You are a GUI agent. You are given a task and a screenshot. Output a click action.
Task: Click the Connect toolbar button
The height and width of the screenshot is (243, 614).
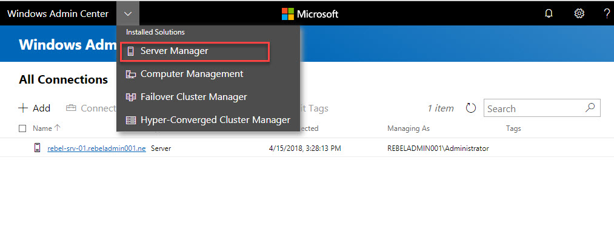(x=92, y=108)
